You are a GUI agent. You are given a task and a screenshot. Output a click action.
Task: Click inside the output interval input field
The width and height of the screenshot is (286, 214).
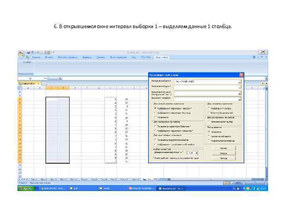206,99
